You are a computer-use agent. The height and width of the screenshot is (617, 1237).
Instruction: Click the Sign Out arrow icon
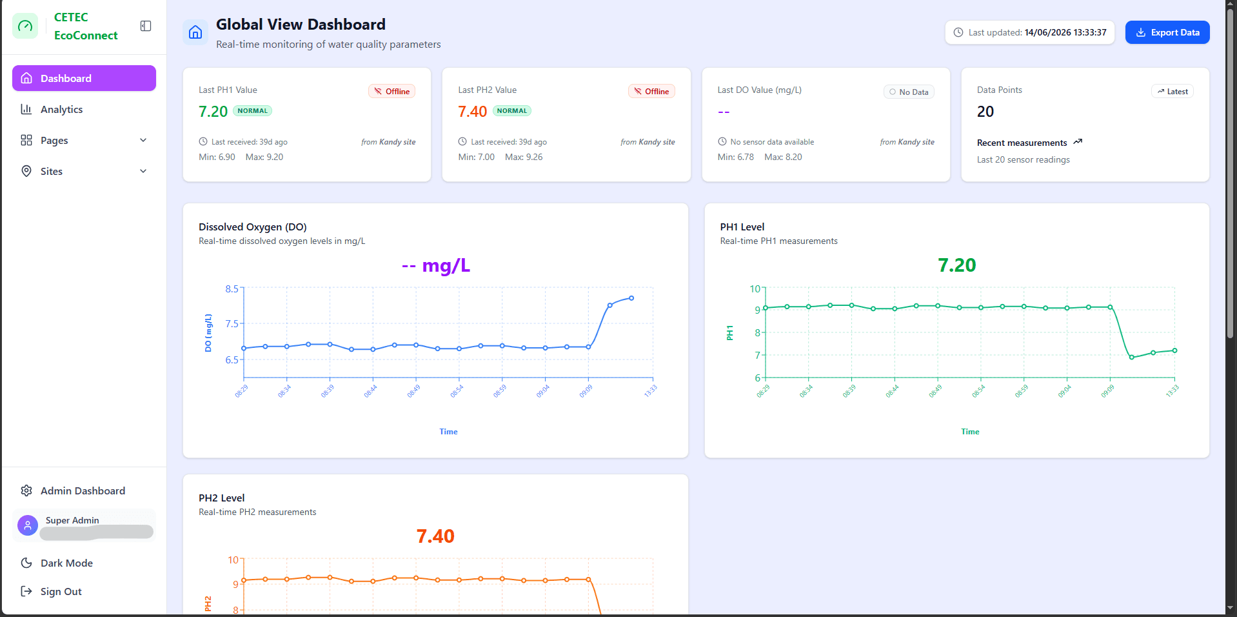26,591
